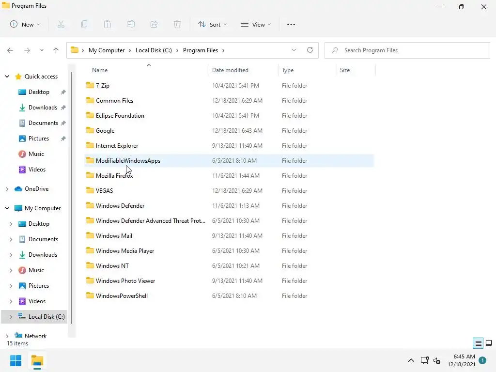Expand Local Disk (C:) in sidebar
The height and width of the screenshot is (372, 496).
pyautogui.click(x=11, y=317)
